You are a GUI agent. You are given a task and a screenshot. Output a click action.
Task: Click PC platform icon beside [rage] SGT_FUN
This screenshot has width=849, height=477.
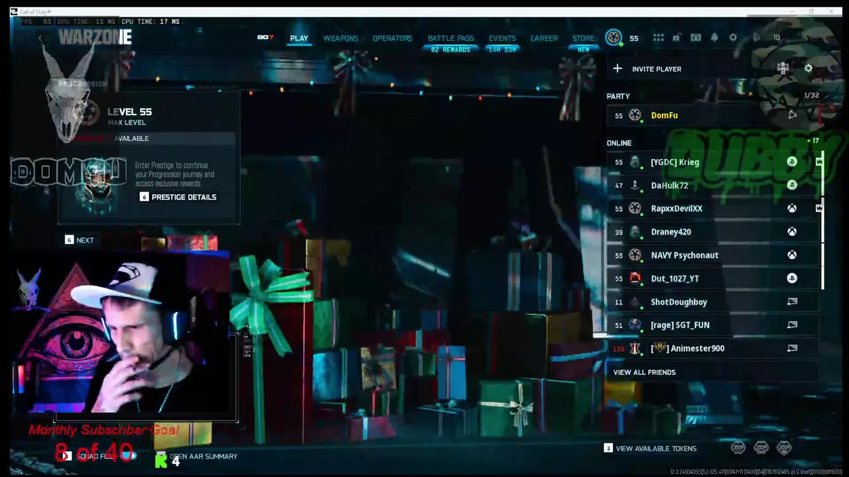point(792,325)
